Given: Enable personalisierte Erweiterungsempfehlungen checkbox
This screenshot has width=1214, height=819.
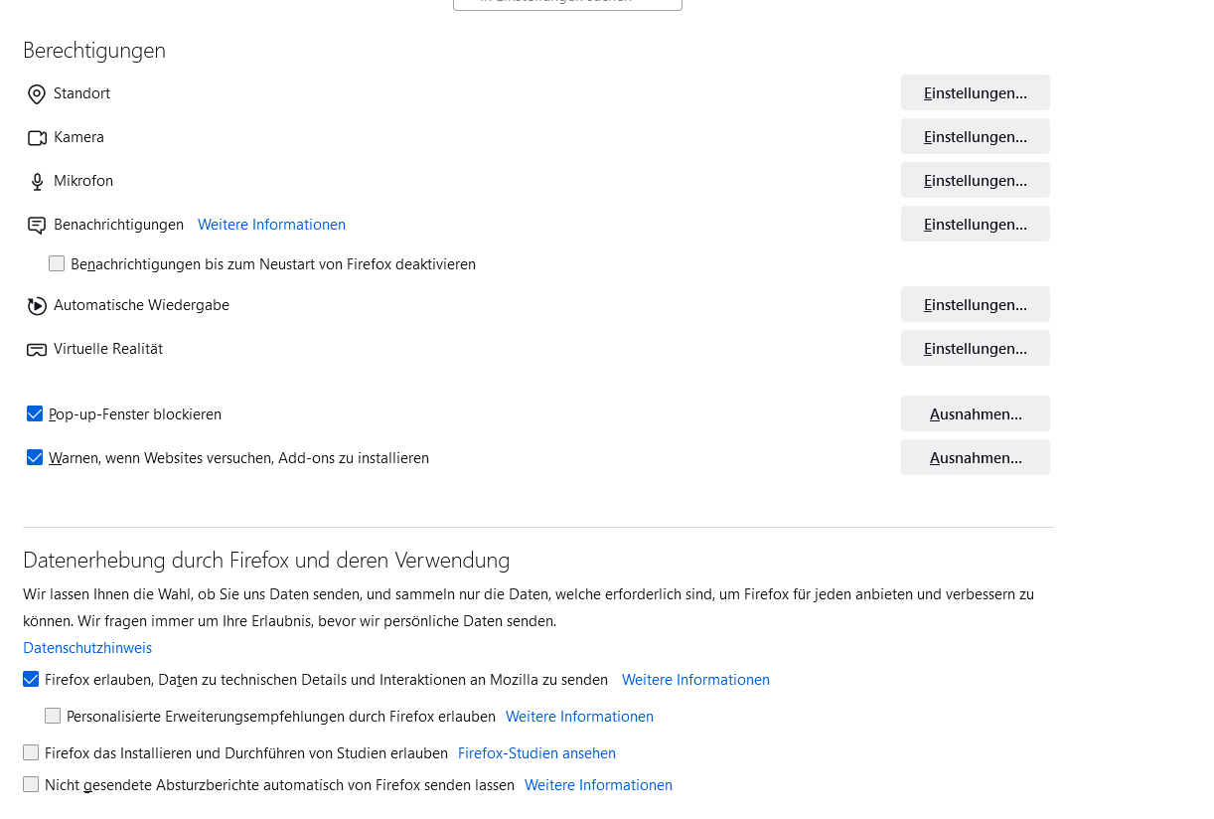Looking at the screenshot, I should pos(53,716).
